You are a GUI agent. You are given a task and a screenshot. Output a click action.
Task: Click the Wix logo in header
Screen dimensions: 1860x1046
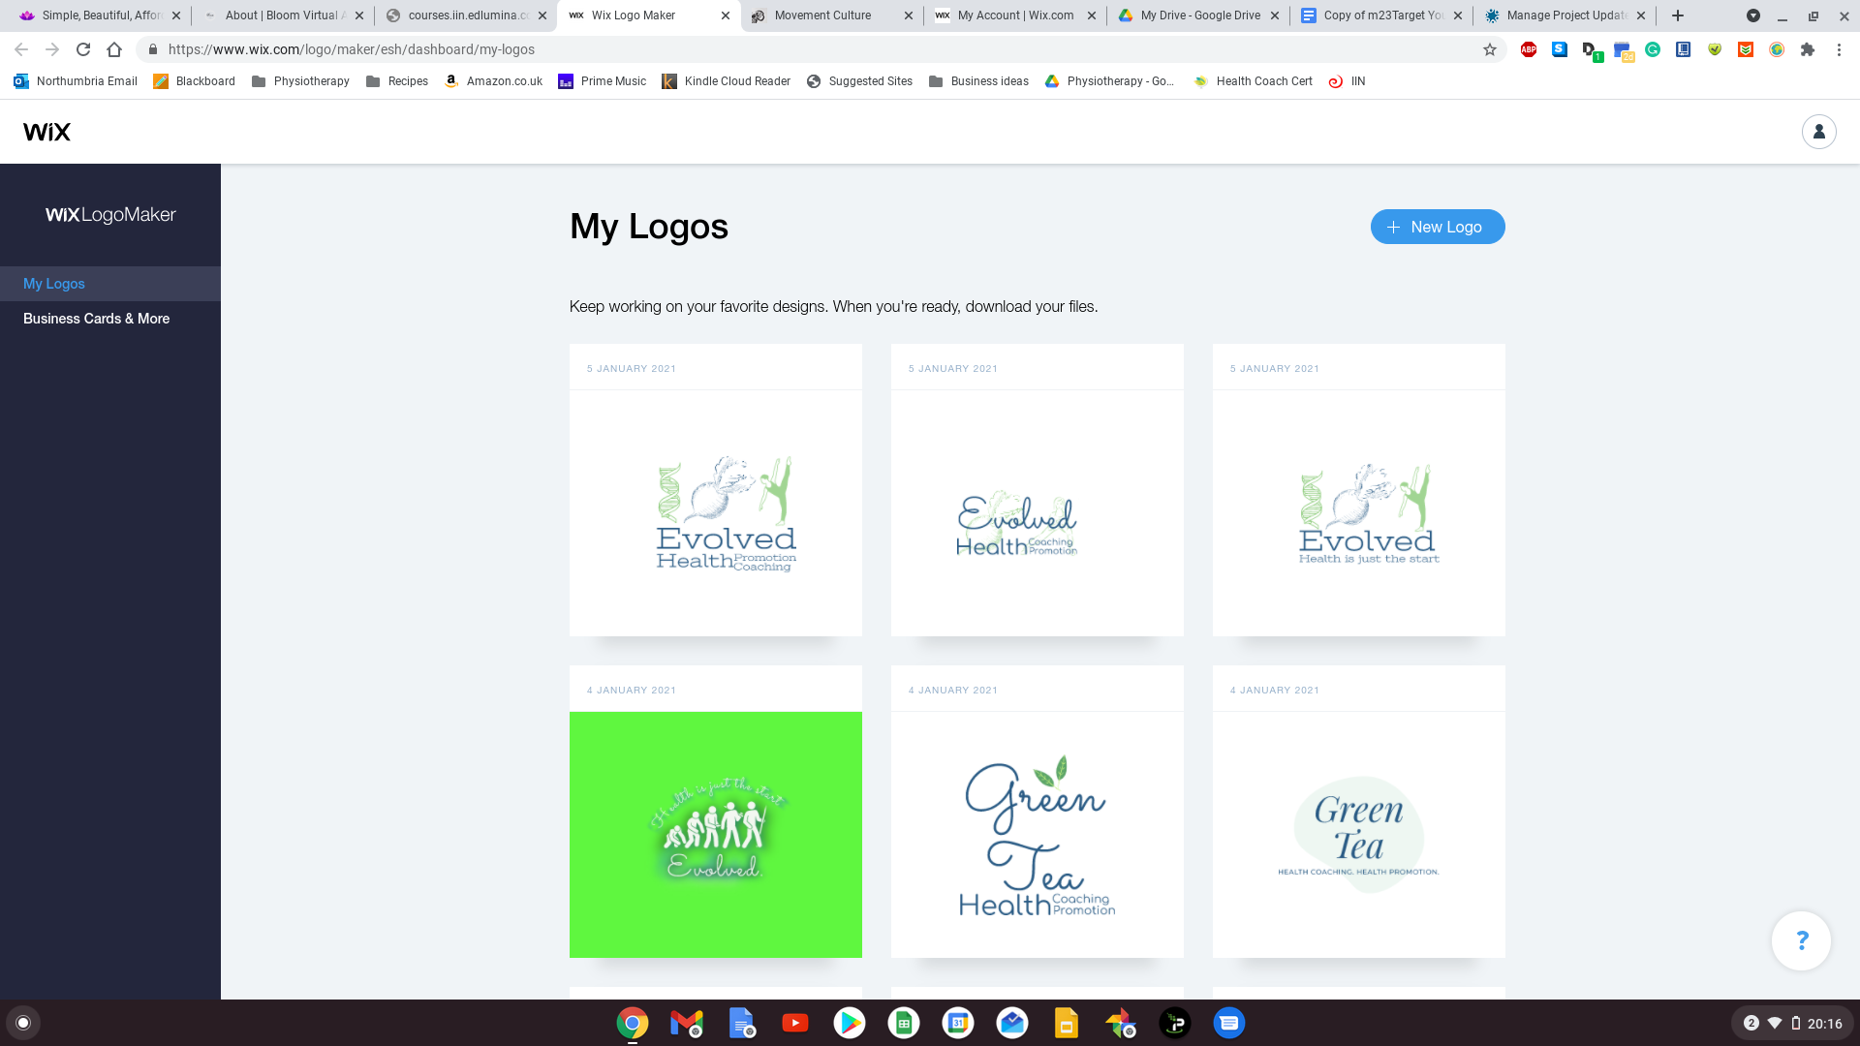pos(46,132)
